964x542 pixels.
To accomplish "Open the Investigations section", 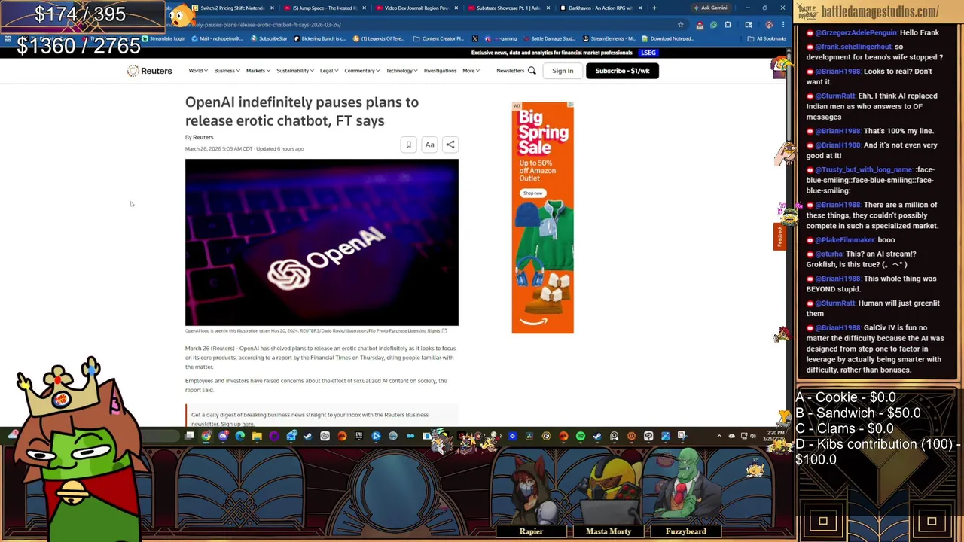I will (x=440, y=71).
